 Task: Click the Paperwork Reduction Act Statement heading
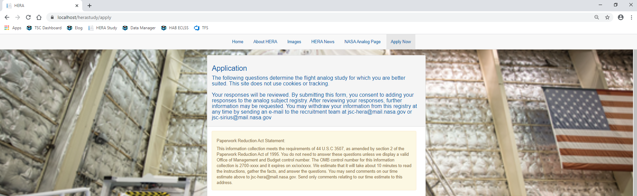[x=251, y=141]
